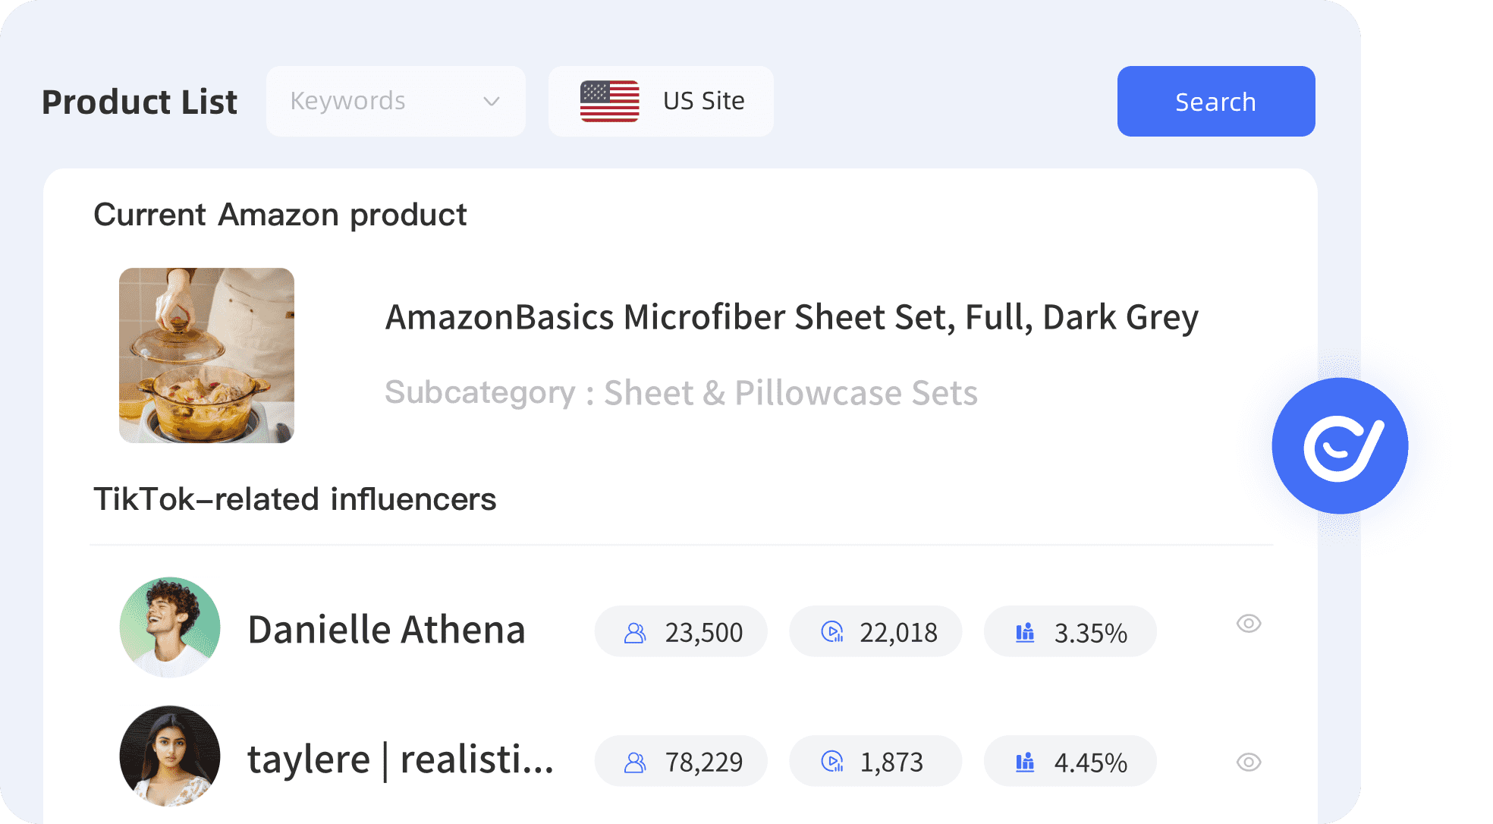The width and height of the screenshot is (1493, 824).
Task: Click video views icon for Danielle Athena
Action: pos(832,632)
